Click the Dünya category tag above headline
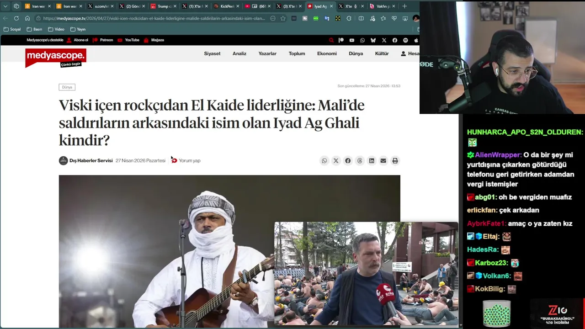This screenshot has height=329, width=585. tap(67, 87)
